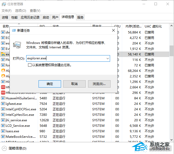
Task: Click the jhi_service.exe process icon
Action: (x=3, y=120)
